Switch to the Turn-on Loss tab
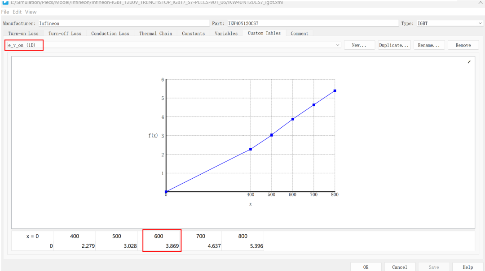This screenshot has height=271, width=485. click(x=23, y=33)
